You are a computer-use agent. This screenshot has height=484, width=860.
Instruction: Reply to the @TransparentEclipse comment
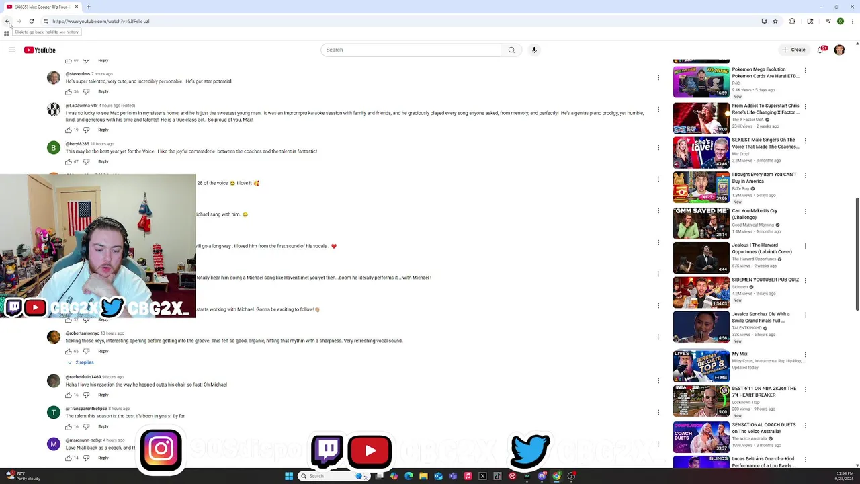[103, 426]
